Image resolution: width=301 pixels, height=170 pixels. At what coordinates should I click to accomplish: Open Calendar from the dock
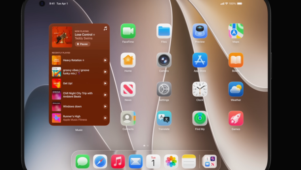click(x=153, y=161)
